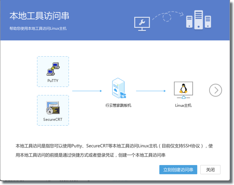
Task: Click the PuTTY computer icon
Action: tap(53, 69)
